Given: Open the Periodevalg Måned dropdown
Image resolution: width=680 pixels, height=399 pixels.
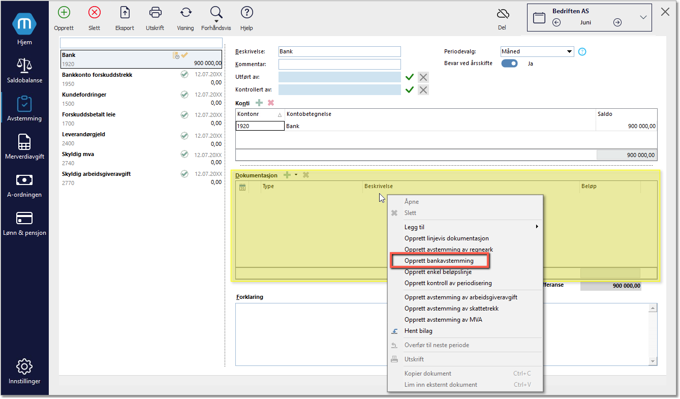Looking at the screenshot, I should point(537,51).
